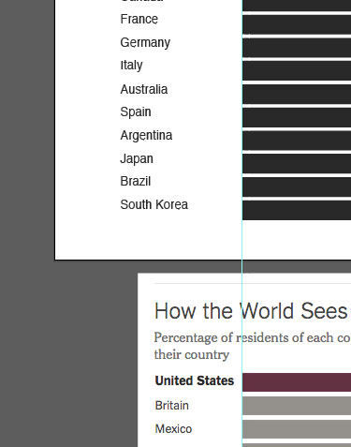The width and height of the screenshot is (351, 447).
Task: Select the gray Mexico bar
Action: point(297,429)
